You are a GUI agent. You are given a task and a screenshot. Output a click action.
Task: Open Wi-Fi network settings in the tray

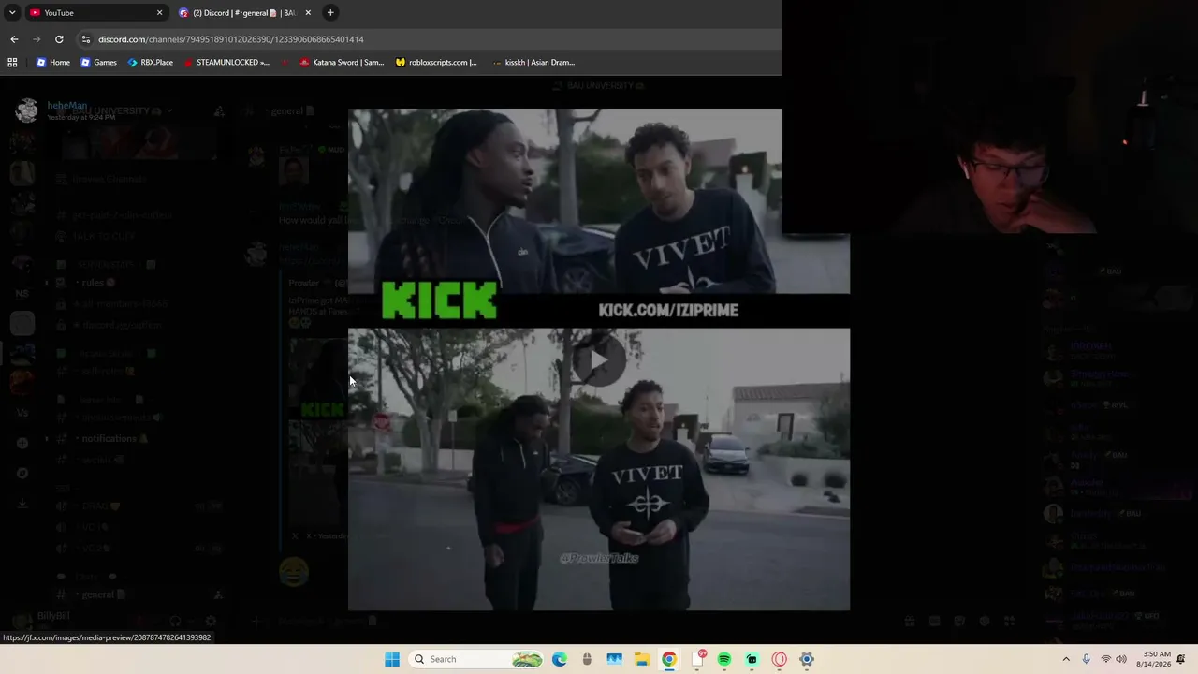pos(1105,659)
